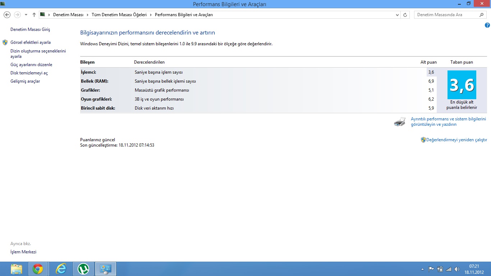
Task: Click the 6,9 subscore value
Action: [x=431, y=81]
